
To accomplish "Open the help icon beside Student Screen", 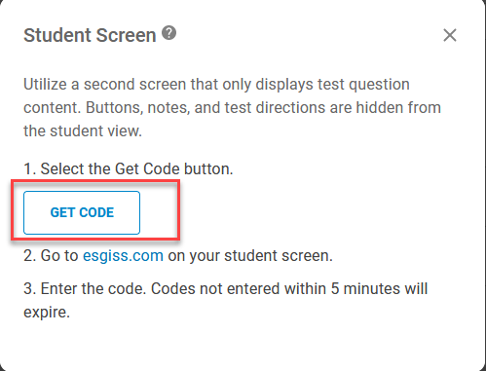I will [x=169, y=33].
